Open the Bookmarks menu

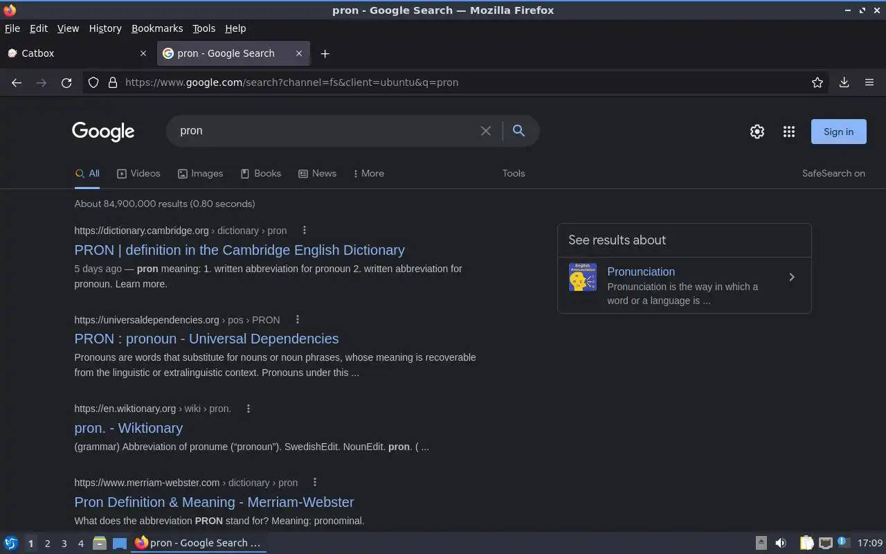(x=157, y=28)
